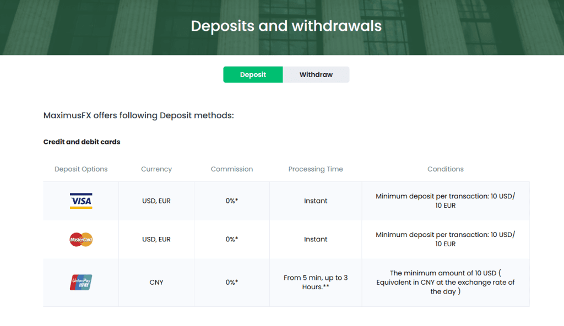Click 'MaximusFX offers following Deposit methods' text
The image size is (564, 326).
(x=138, y=115)
